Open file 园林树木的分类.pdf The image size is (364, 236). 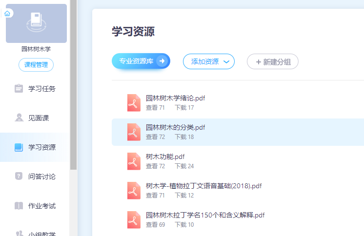point(175,128)
